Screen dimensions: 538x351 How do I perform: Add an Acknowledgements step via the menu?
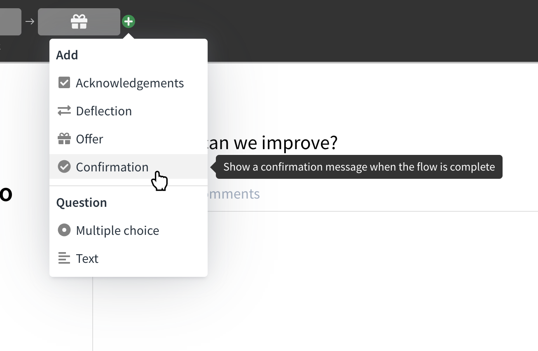coord(130,82)
